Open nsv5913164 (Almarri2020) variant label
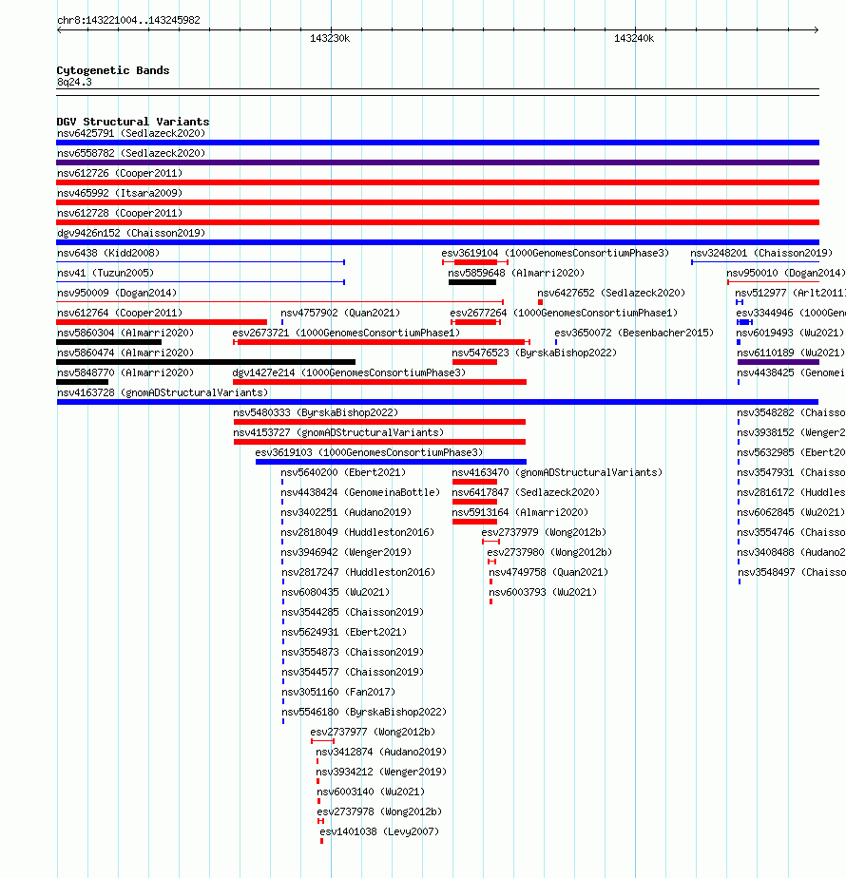Viewport: 846px width, 878px height. (x=521, y=512)
